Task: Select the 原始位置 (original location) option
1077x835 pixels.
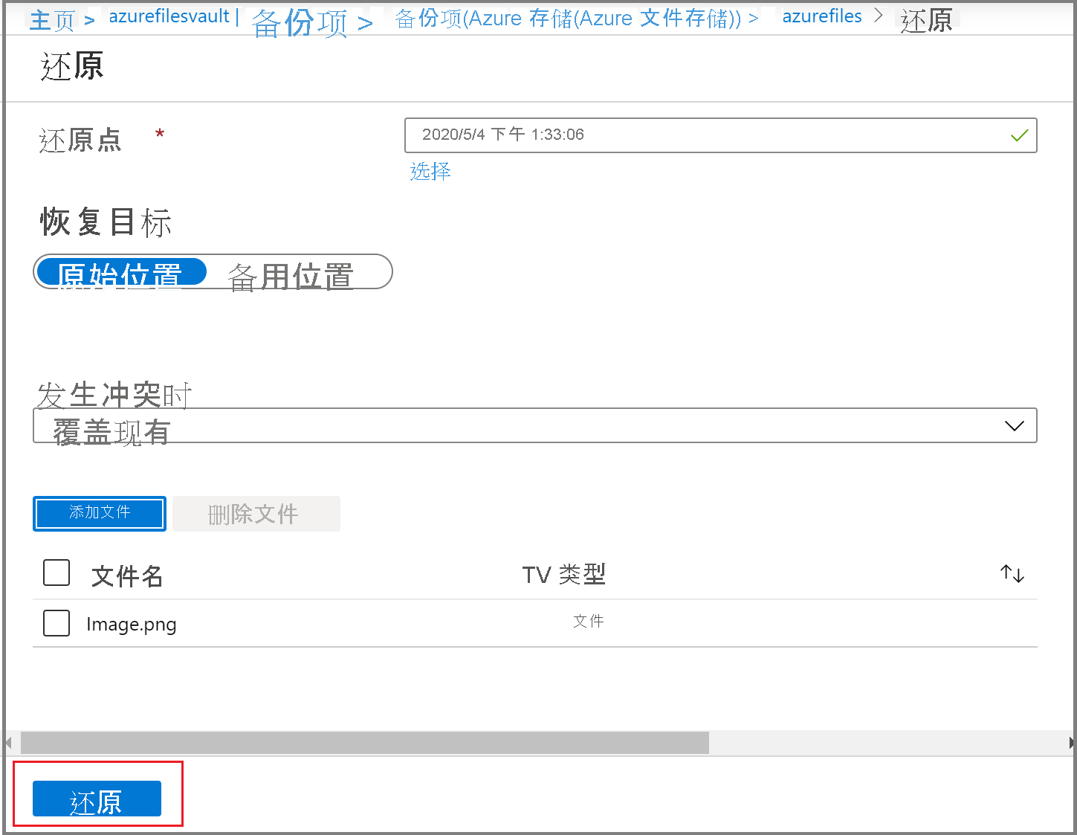Action: pos(121,273)
